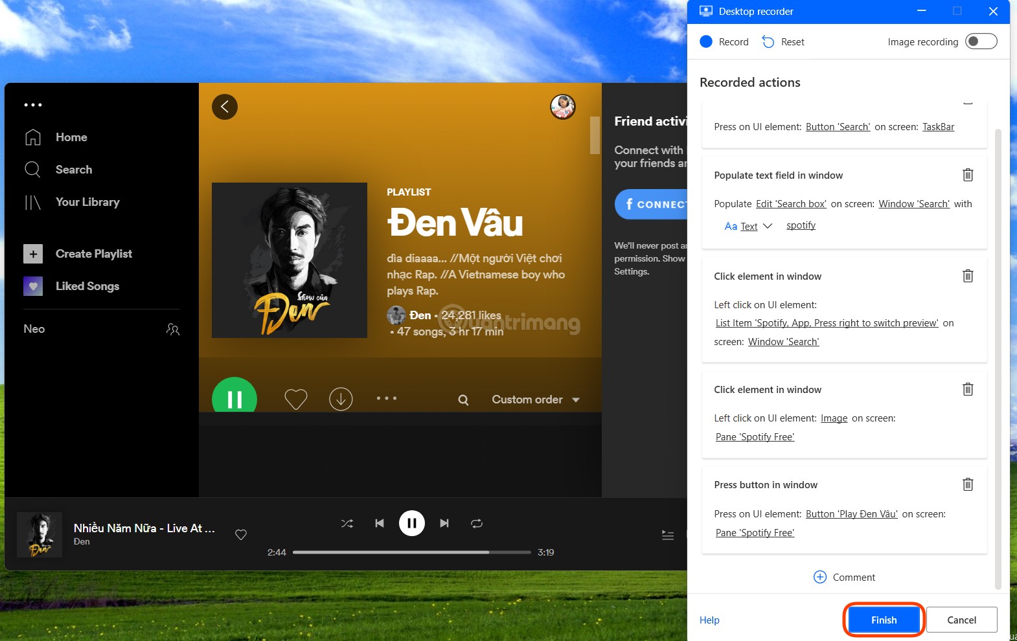Pause using the large green playlist button
Image resolution: width=1017 pixels, height=641 pixels.
(234, 396)
